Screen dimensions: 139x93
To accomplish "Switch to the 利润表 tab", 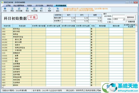I will (x=30, y=6).
